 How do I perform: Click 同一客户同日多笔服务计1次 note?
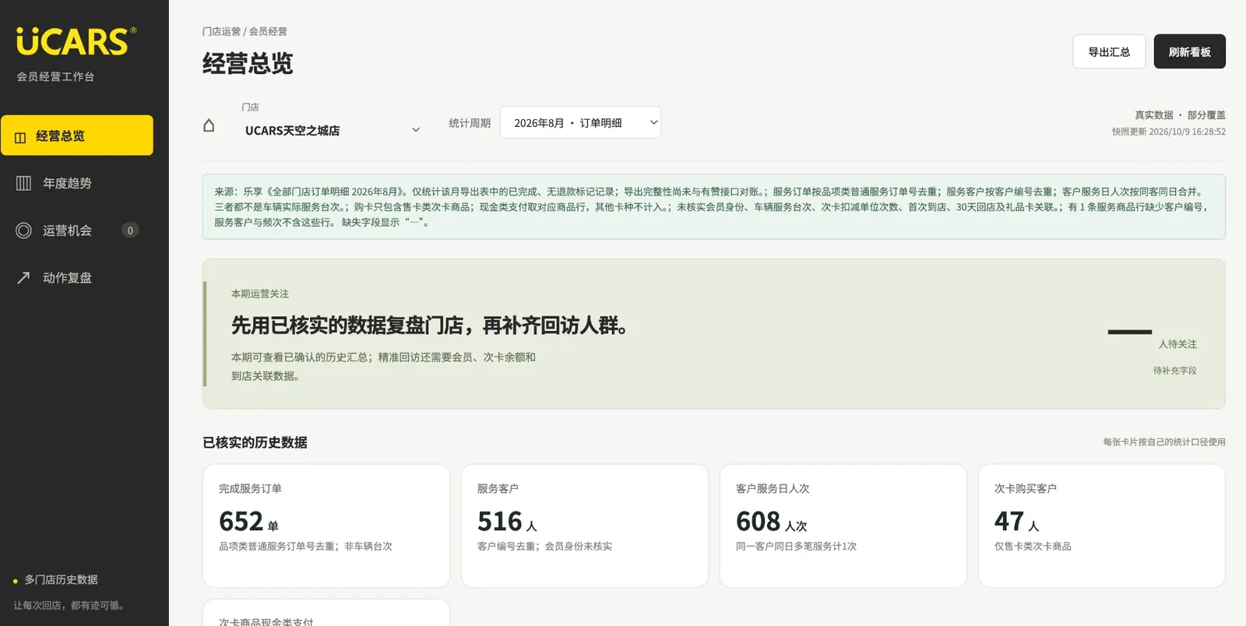pyautogui.click(x=796, y=546)
